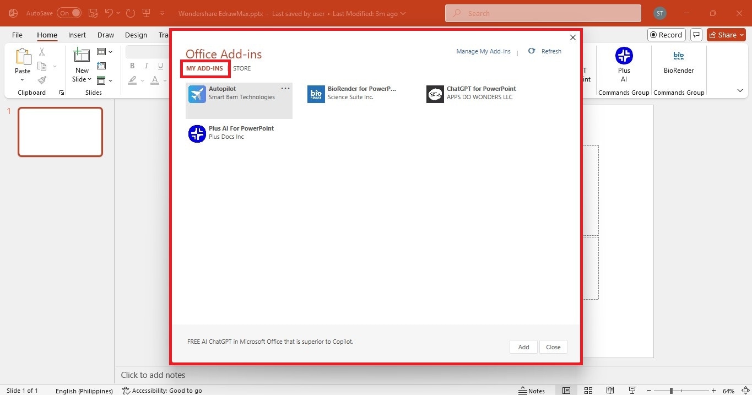
Task: Click the Add button in dialog
Action: tap(523, 347)
